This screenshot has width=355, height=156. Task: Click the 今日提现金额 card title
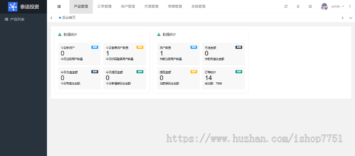pos(114,72)
